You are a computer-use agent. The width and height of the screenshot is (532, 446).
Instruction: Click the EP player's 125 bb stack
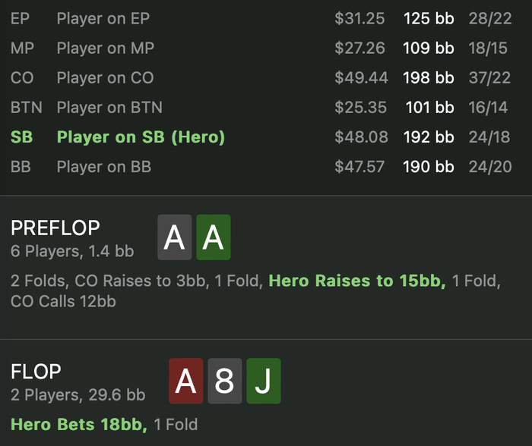[x=429, y=19]
